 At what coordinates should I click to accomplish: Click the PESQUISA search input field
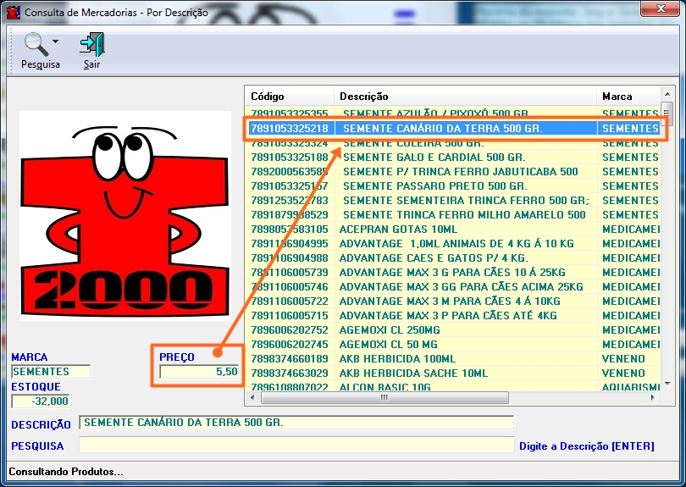coord(296,445)
